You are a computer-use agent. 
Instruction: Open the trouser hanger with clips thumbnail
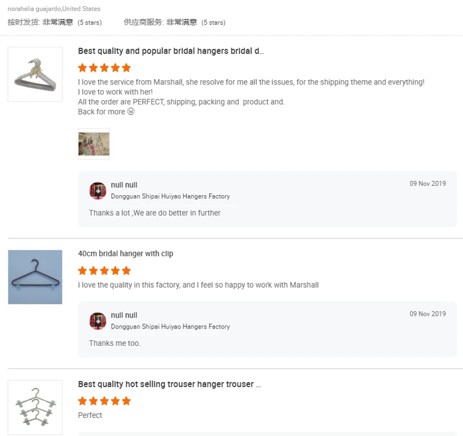tap(35, 406)
